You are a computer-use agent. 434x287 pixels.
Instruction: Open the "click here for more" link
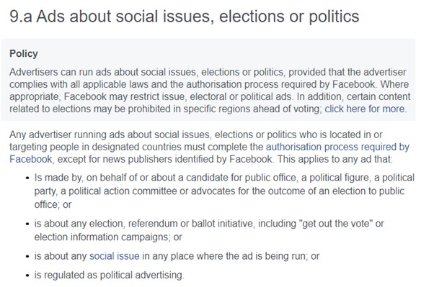[365, 109]
